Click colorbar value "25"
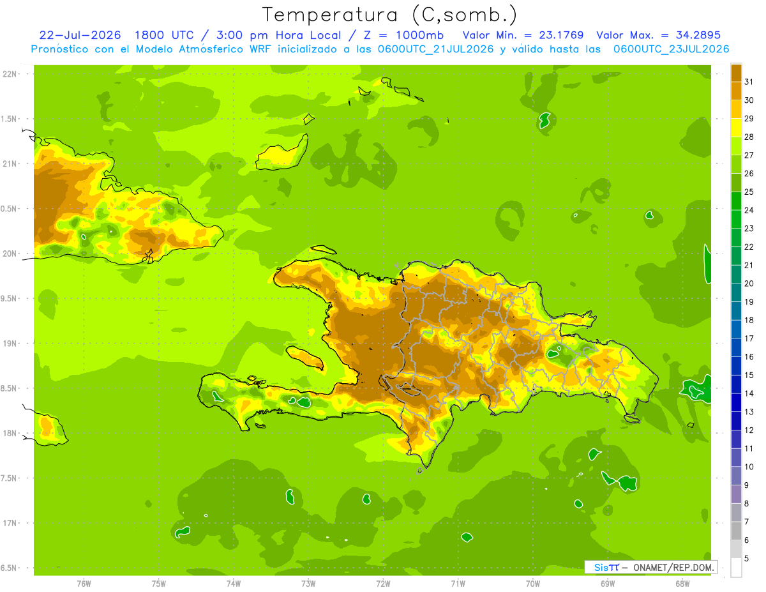The height and width of the screenshot is (592, 766). point(749,192)
